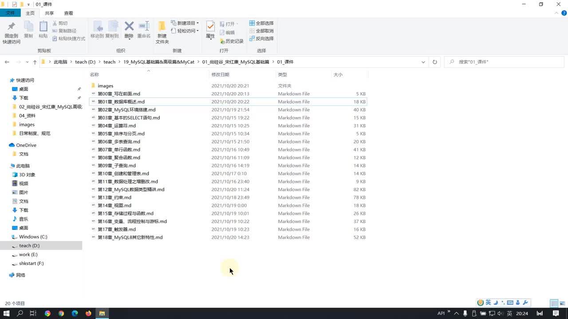Switch to the View (查看) tab
This screenshot has height=319, width=568.
(x=69, y=13)
